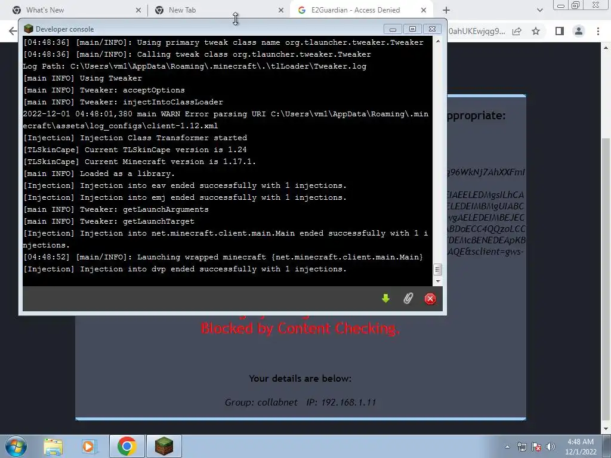The width and height of the screenshot is (611, 458).
Task: Close the New Tab tab
Action: pos(281,10)
